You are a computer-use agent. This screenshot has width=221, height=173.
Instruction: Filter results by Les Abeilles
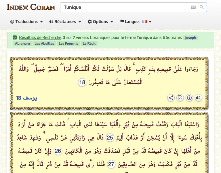[x=44, y=43]
